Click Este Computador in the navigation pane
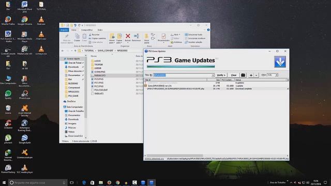331x186 pixels. pyautogui.click(x=74, y=107)
